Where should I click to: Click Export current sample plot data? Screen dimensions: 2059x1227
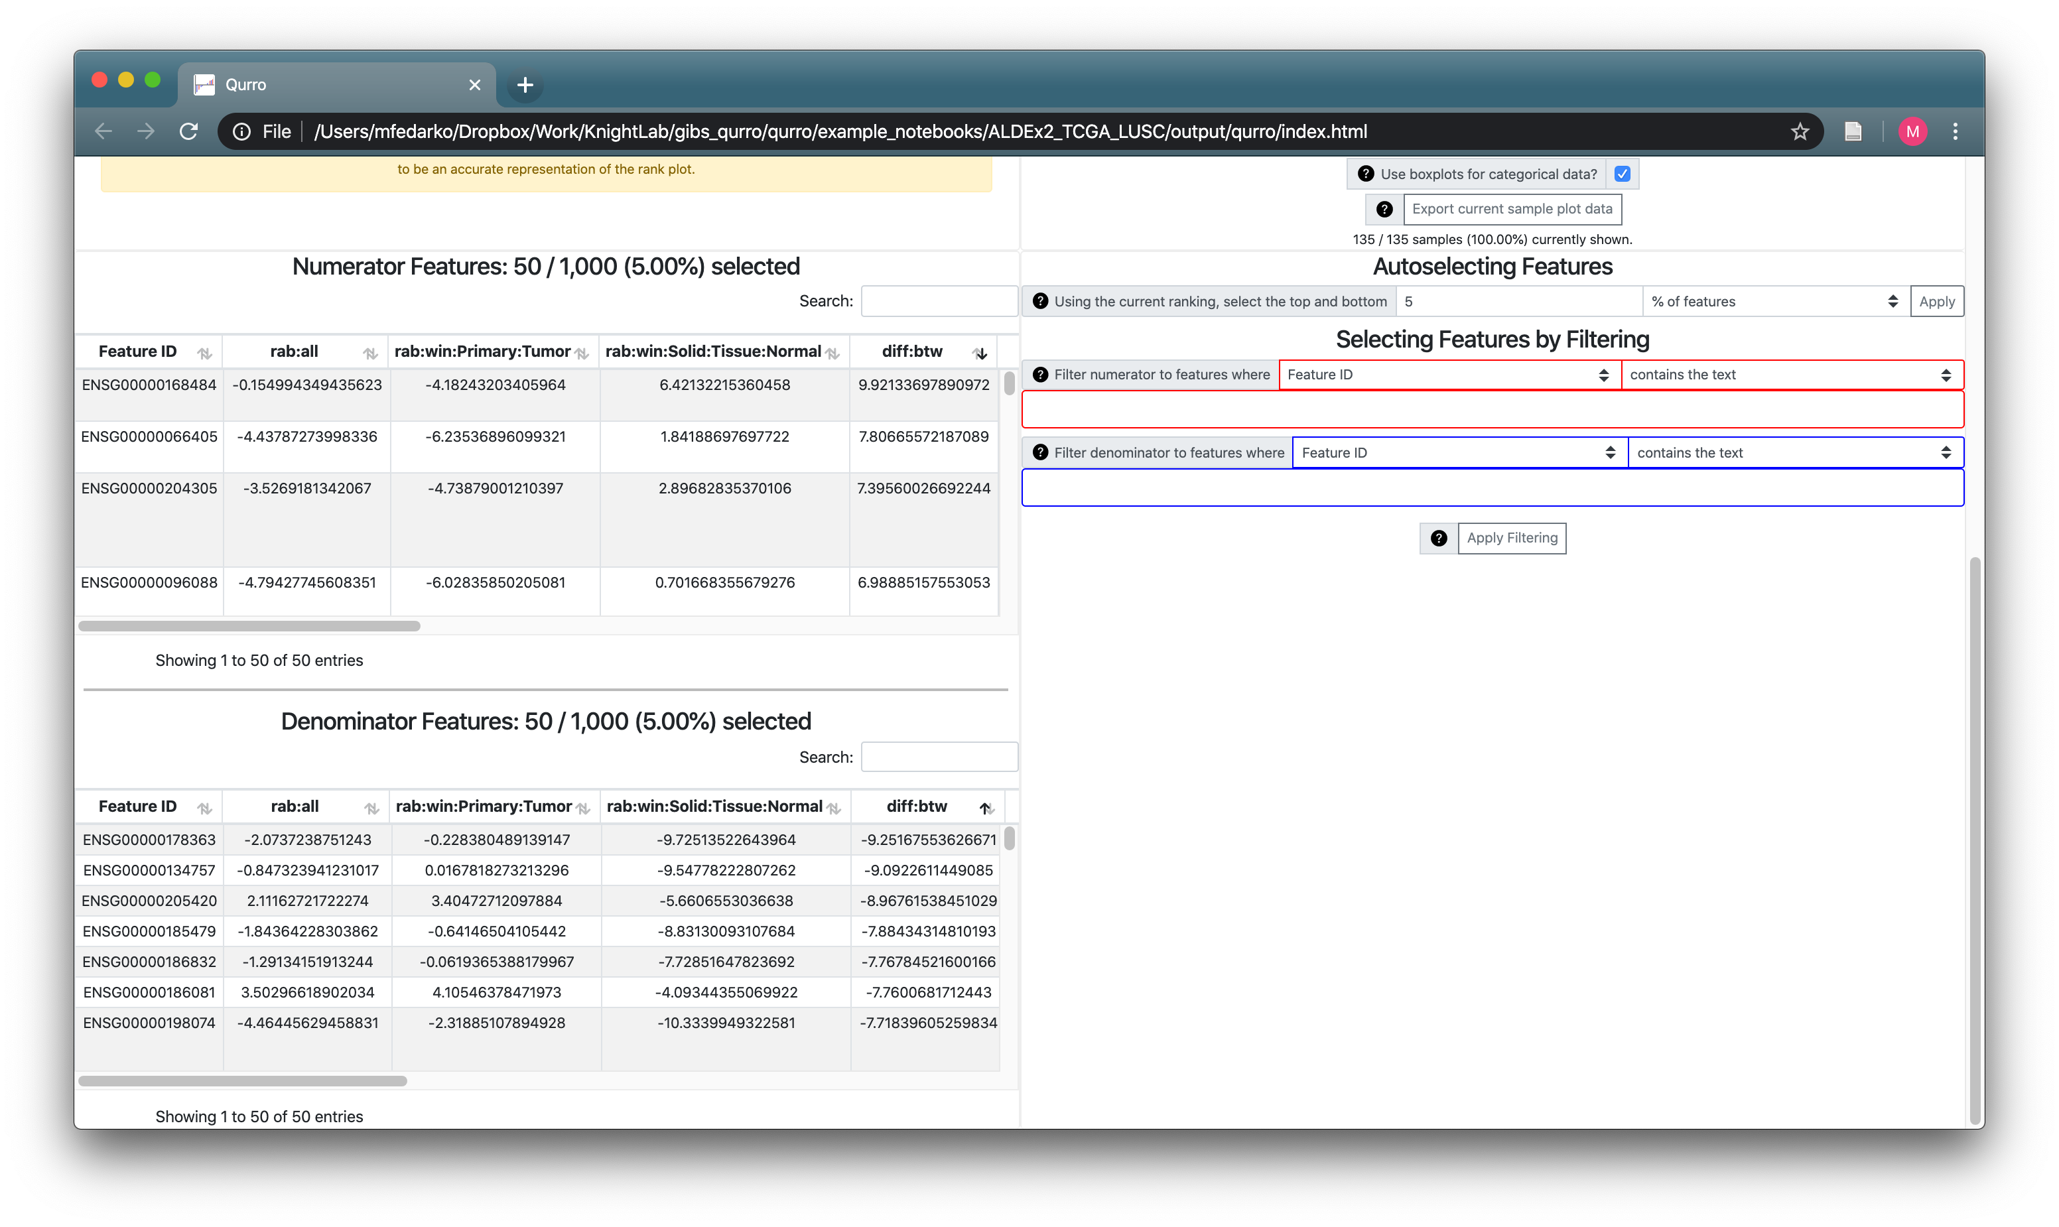click(1511, 209)
